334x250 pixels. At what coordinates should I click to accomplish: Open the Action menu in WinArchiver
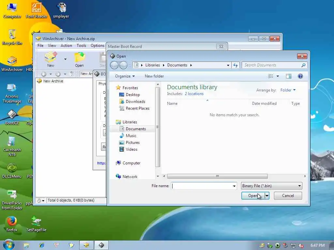tap(66, 46)
